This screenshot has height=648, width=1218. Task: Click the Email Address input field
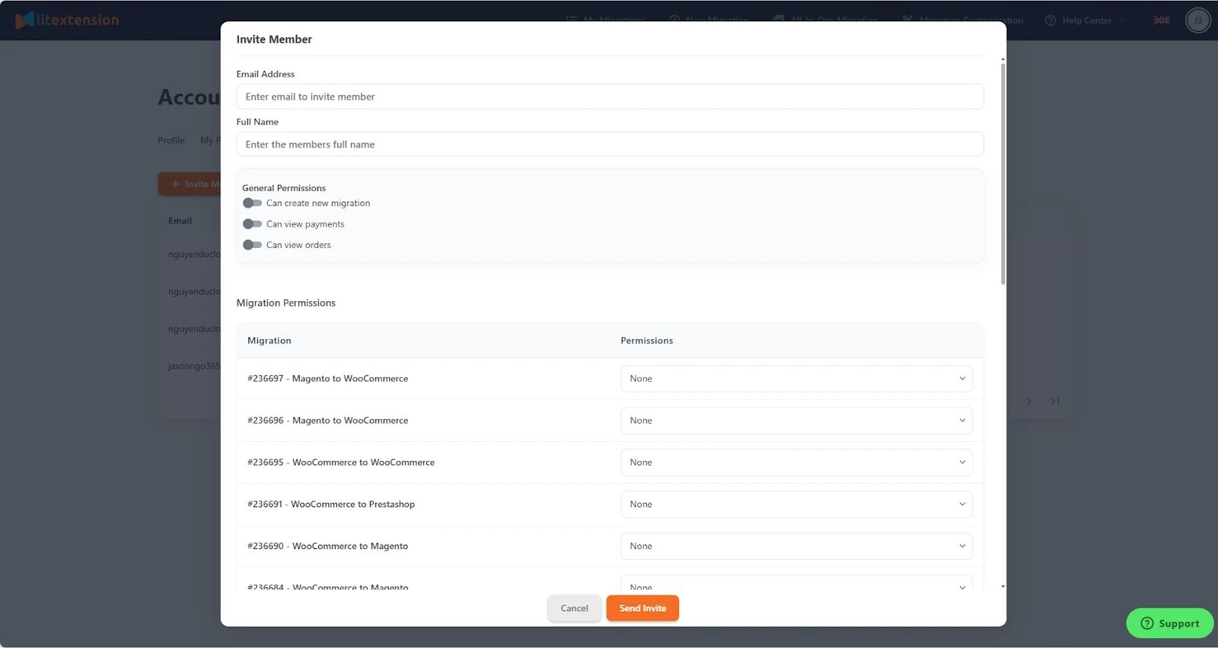click(609, 97)
